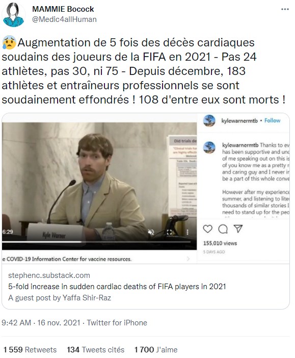Open the tweet's three-dot more options menu
The height and width of the screenshot is (358, 295).
point(285,9)
